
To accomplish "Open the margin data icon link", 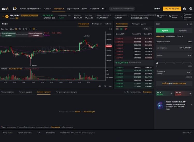I will tap(170, 16).
